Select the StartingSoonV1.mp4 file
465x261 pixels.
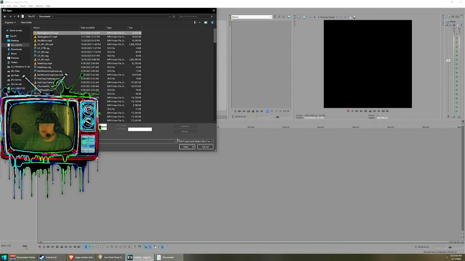[47, 37]
